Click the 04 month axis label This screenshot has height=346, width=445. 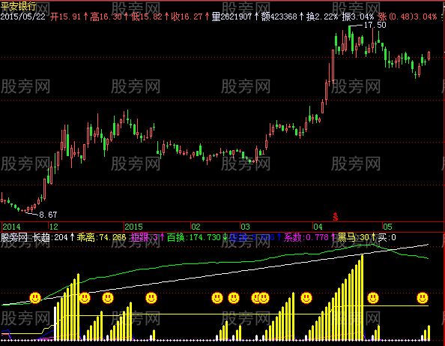[x=318, y=227]
